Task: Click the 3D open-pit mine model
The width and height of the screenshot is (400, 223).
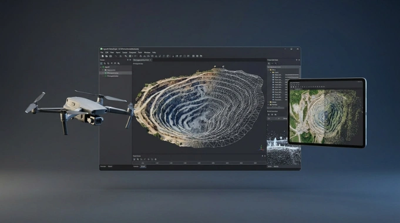Action: point(199,109)
